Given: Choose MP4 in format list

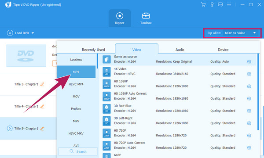Looking at the screenshot, I should [76, 72].
